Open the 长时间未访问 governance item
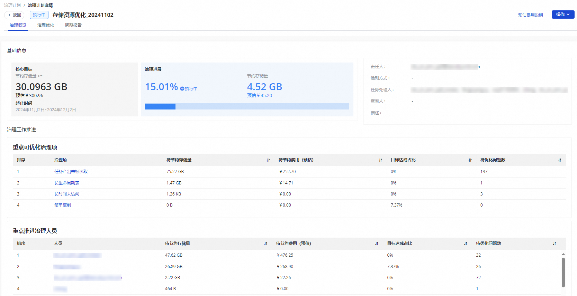 click(67, 194)
